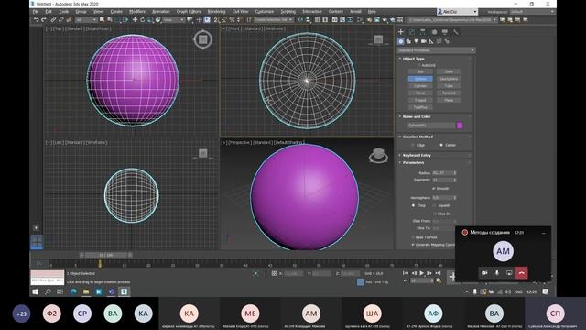Activate the Select and Move tool
The height and width of the screenshot is (330, 586).
[135, 19]
